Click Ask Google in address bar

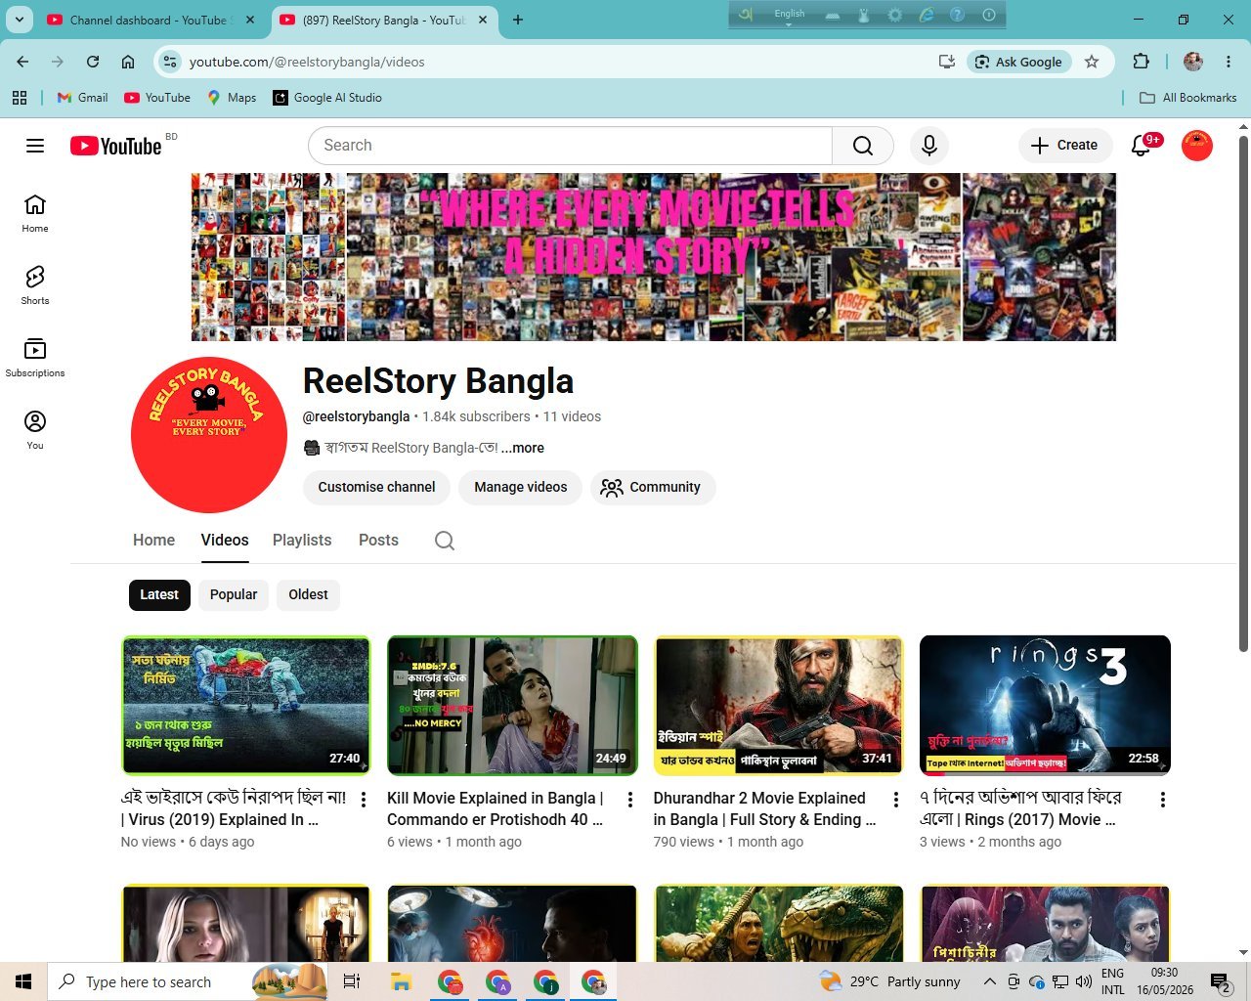coord(1019,62)
